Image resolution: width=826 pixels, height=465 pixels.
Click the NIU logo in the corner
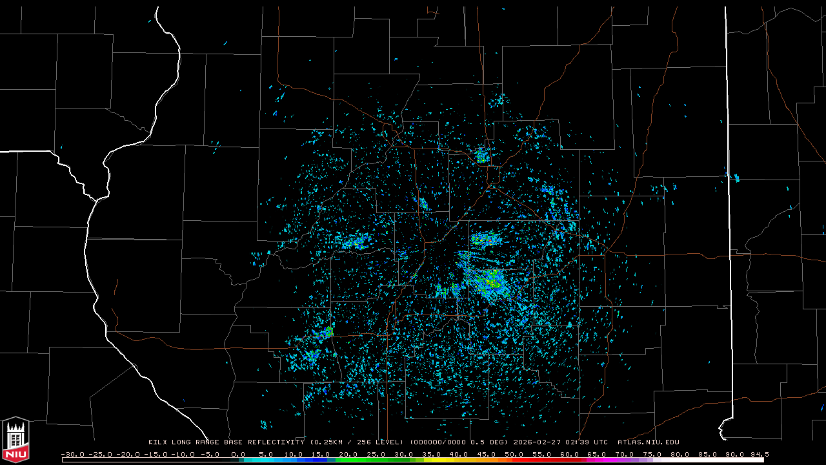click(15, 440)
